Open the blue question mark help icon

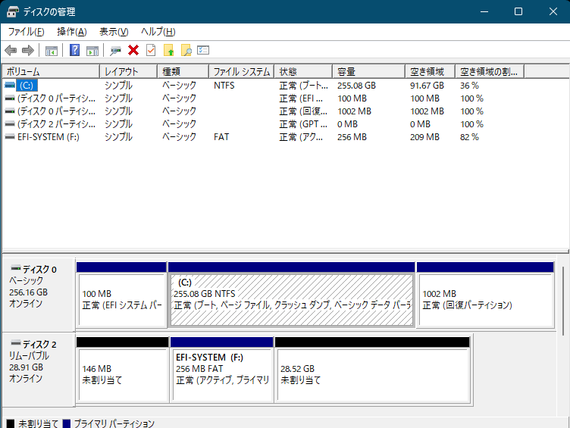(x=74, y=51)
